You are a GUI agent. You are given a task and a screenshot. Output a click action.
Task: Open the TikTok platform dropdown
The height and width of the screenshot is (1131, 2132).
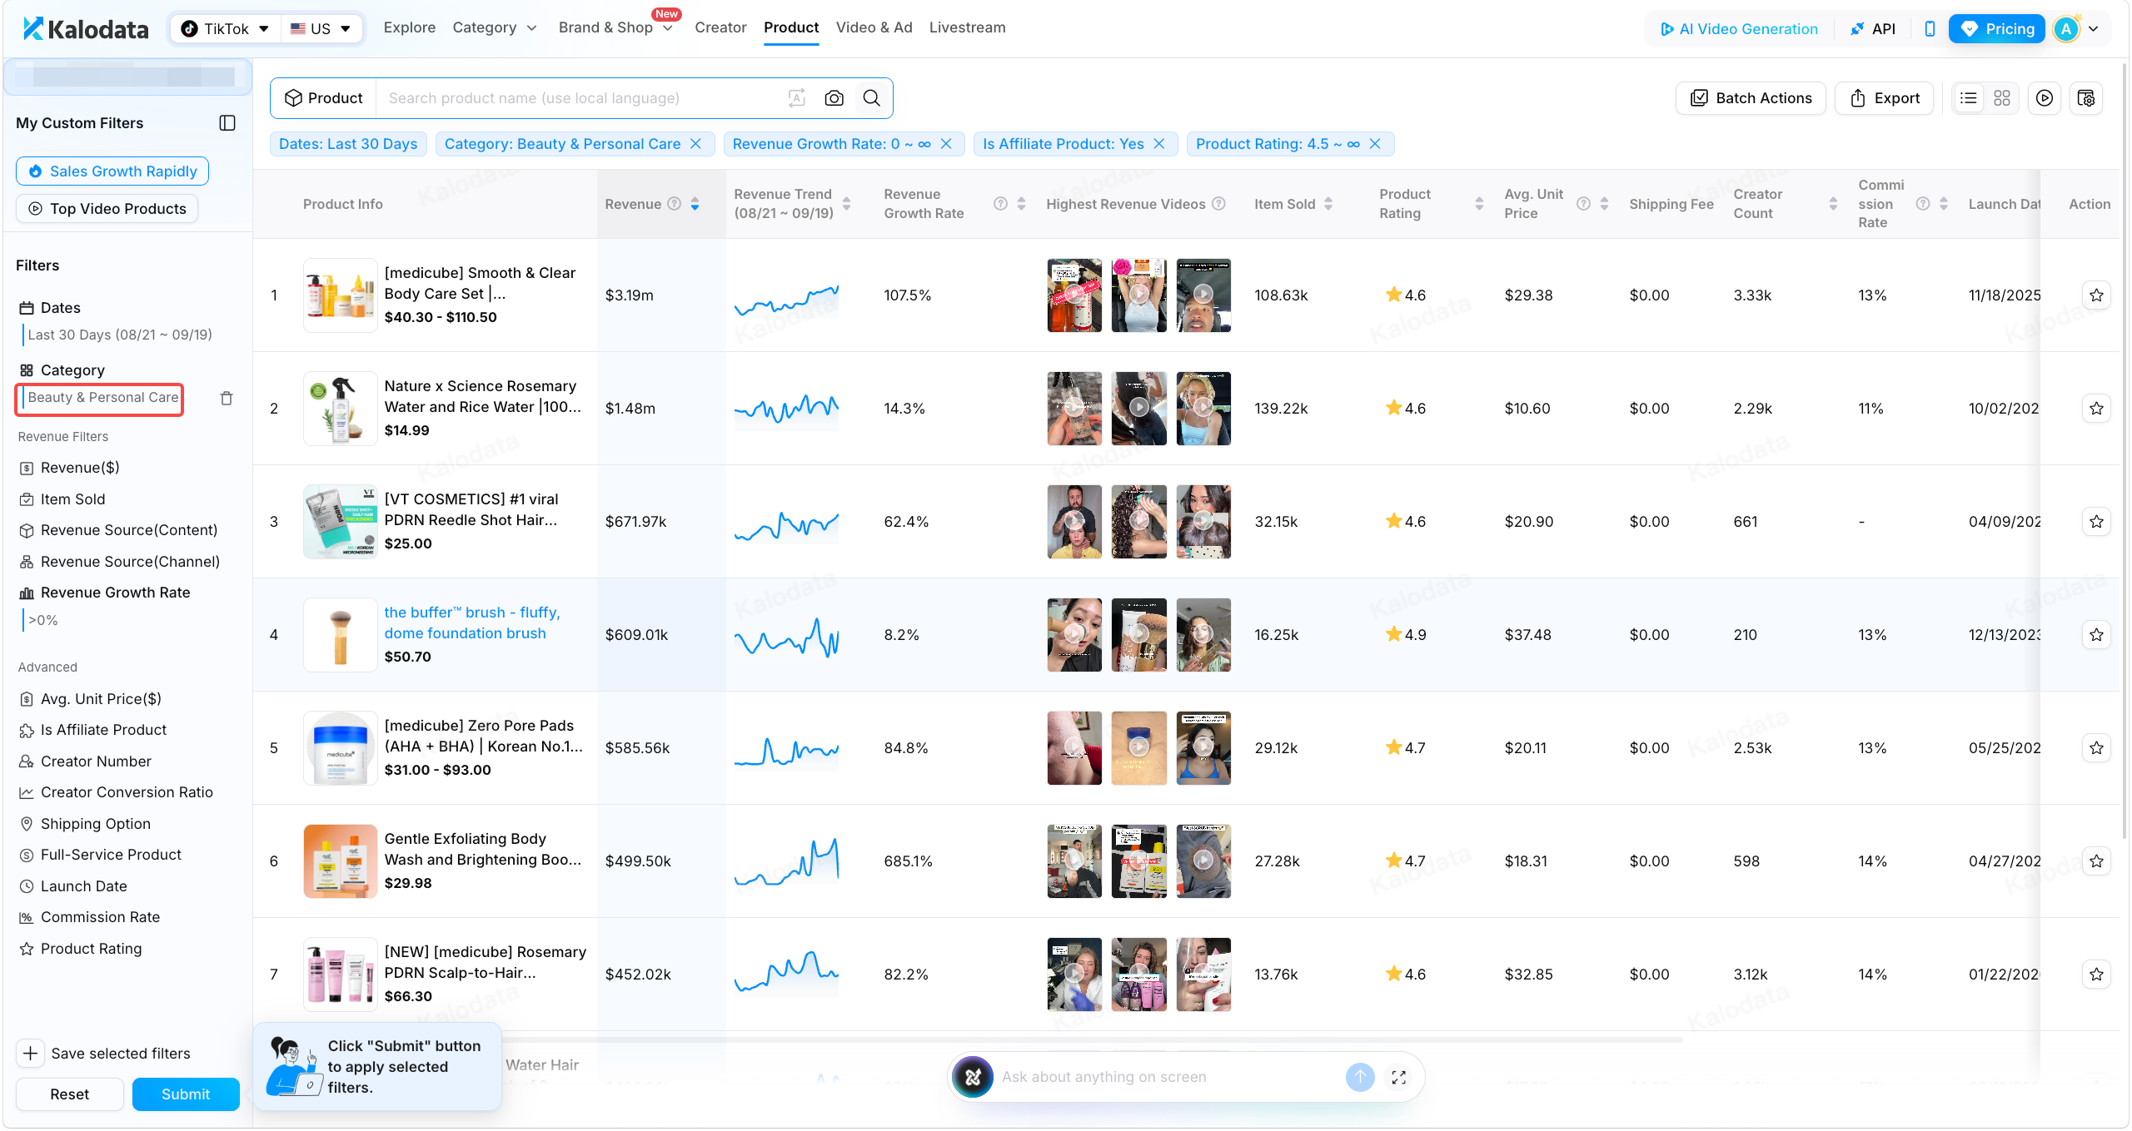click(226, 29)
